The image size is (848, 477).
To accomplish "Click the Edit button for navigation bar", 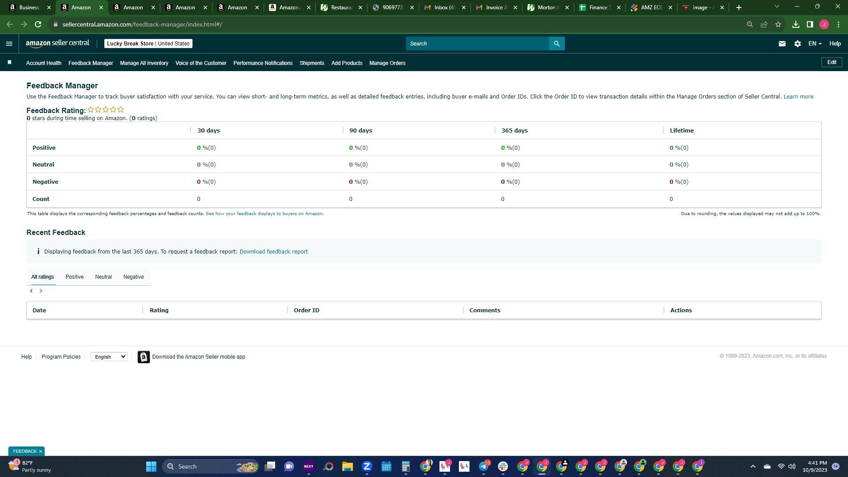I will pyautogui.click(x=832, y=62).
